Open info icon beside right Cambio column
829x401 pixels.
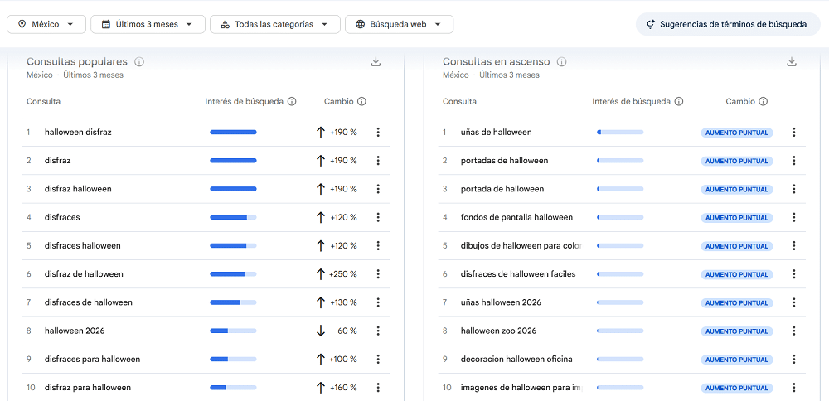click(x=763, y=101)
